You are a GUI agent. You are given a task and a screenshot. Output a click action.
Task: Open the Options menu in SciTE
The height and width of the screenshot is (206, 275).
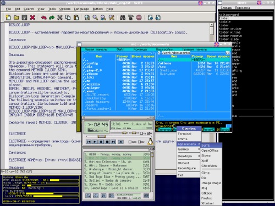pyautogui.click(x=65, y=9)
